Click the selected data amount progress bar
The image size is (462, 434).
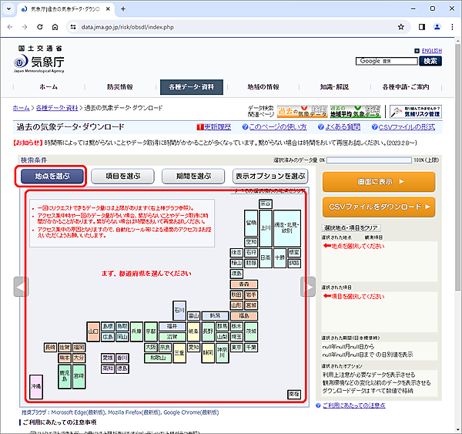coord(369,160)
